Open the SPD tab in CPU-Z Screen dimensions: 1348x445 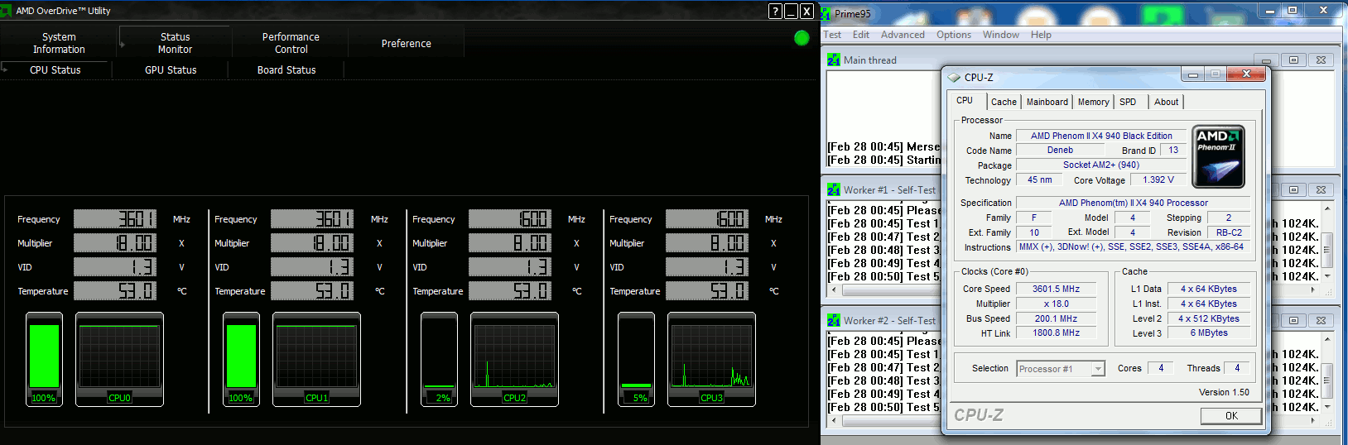[x=1128, y=102]
